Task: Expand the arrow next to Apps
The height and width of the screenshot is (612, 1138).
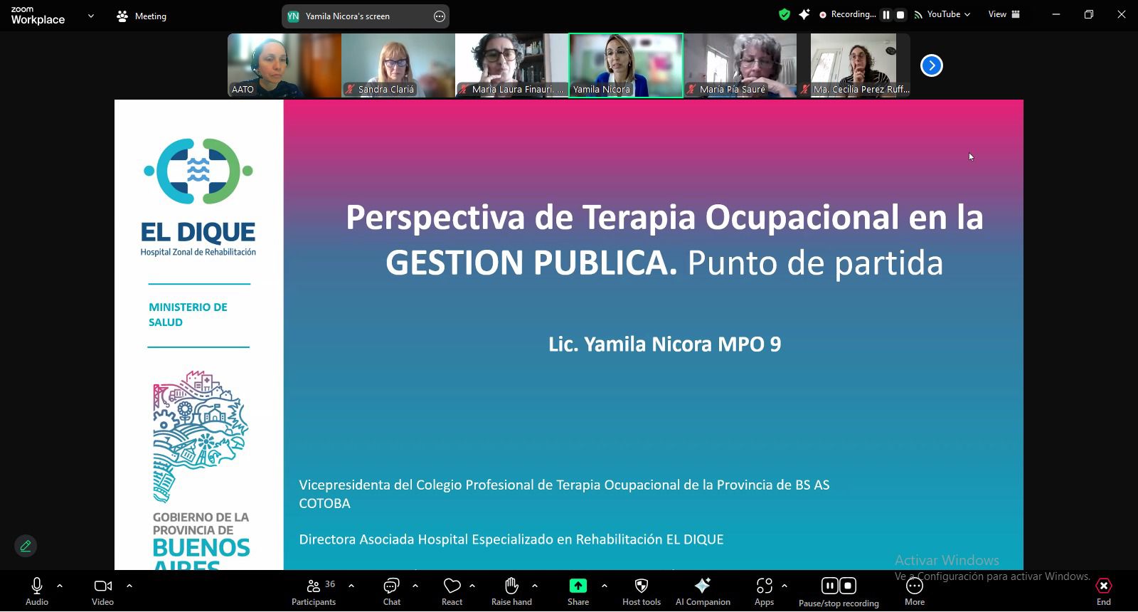Action: pos(785,586)
